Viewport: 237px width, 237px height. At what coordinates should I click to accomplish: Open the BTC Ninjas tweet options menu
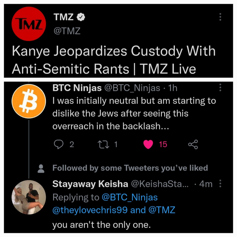pos(220,87)
